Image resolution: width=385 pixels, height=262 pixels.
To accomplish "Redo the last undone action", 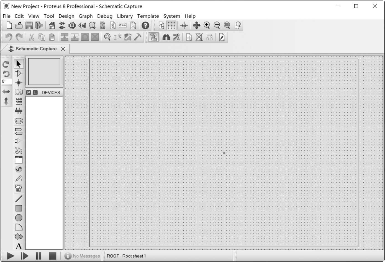I will [x=19, y=37].
